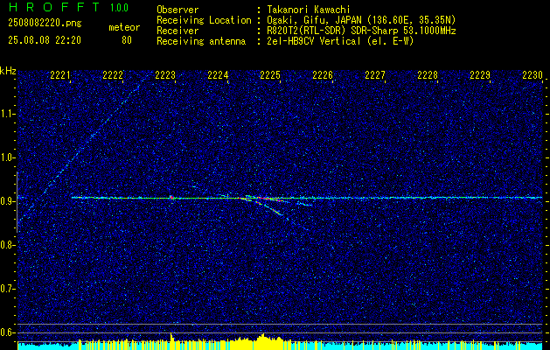Click the Receiving Location label
Image resolution: width=550 pixels, height=350 pixels.
point(204,20)
